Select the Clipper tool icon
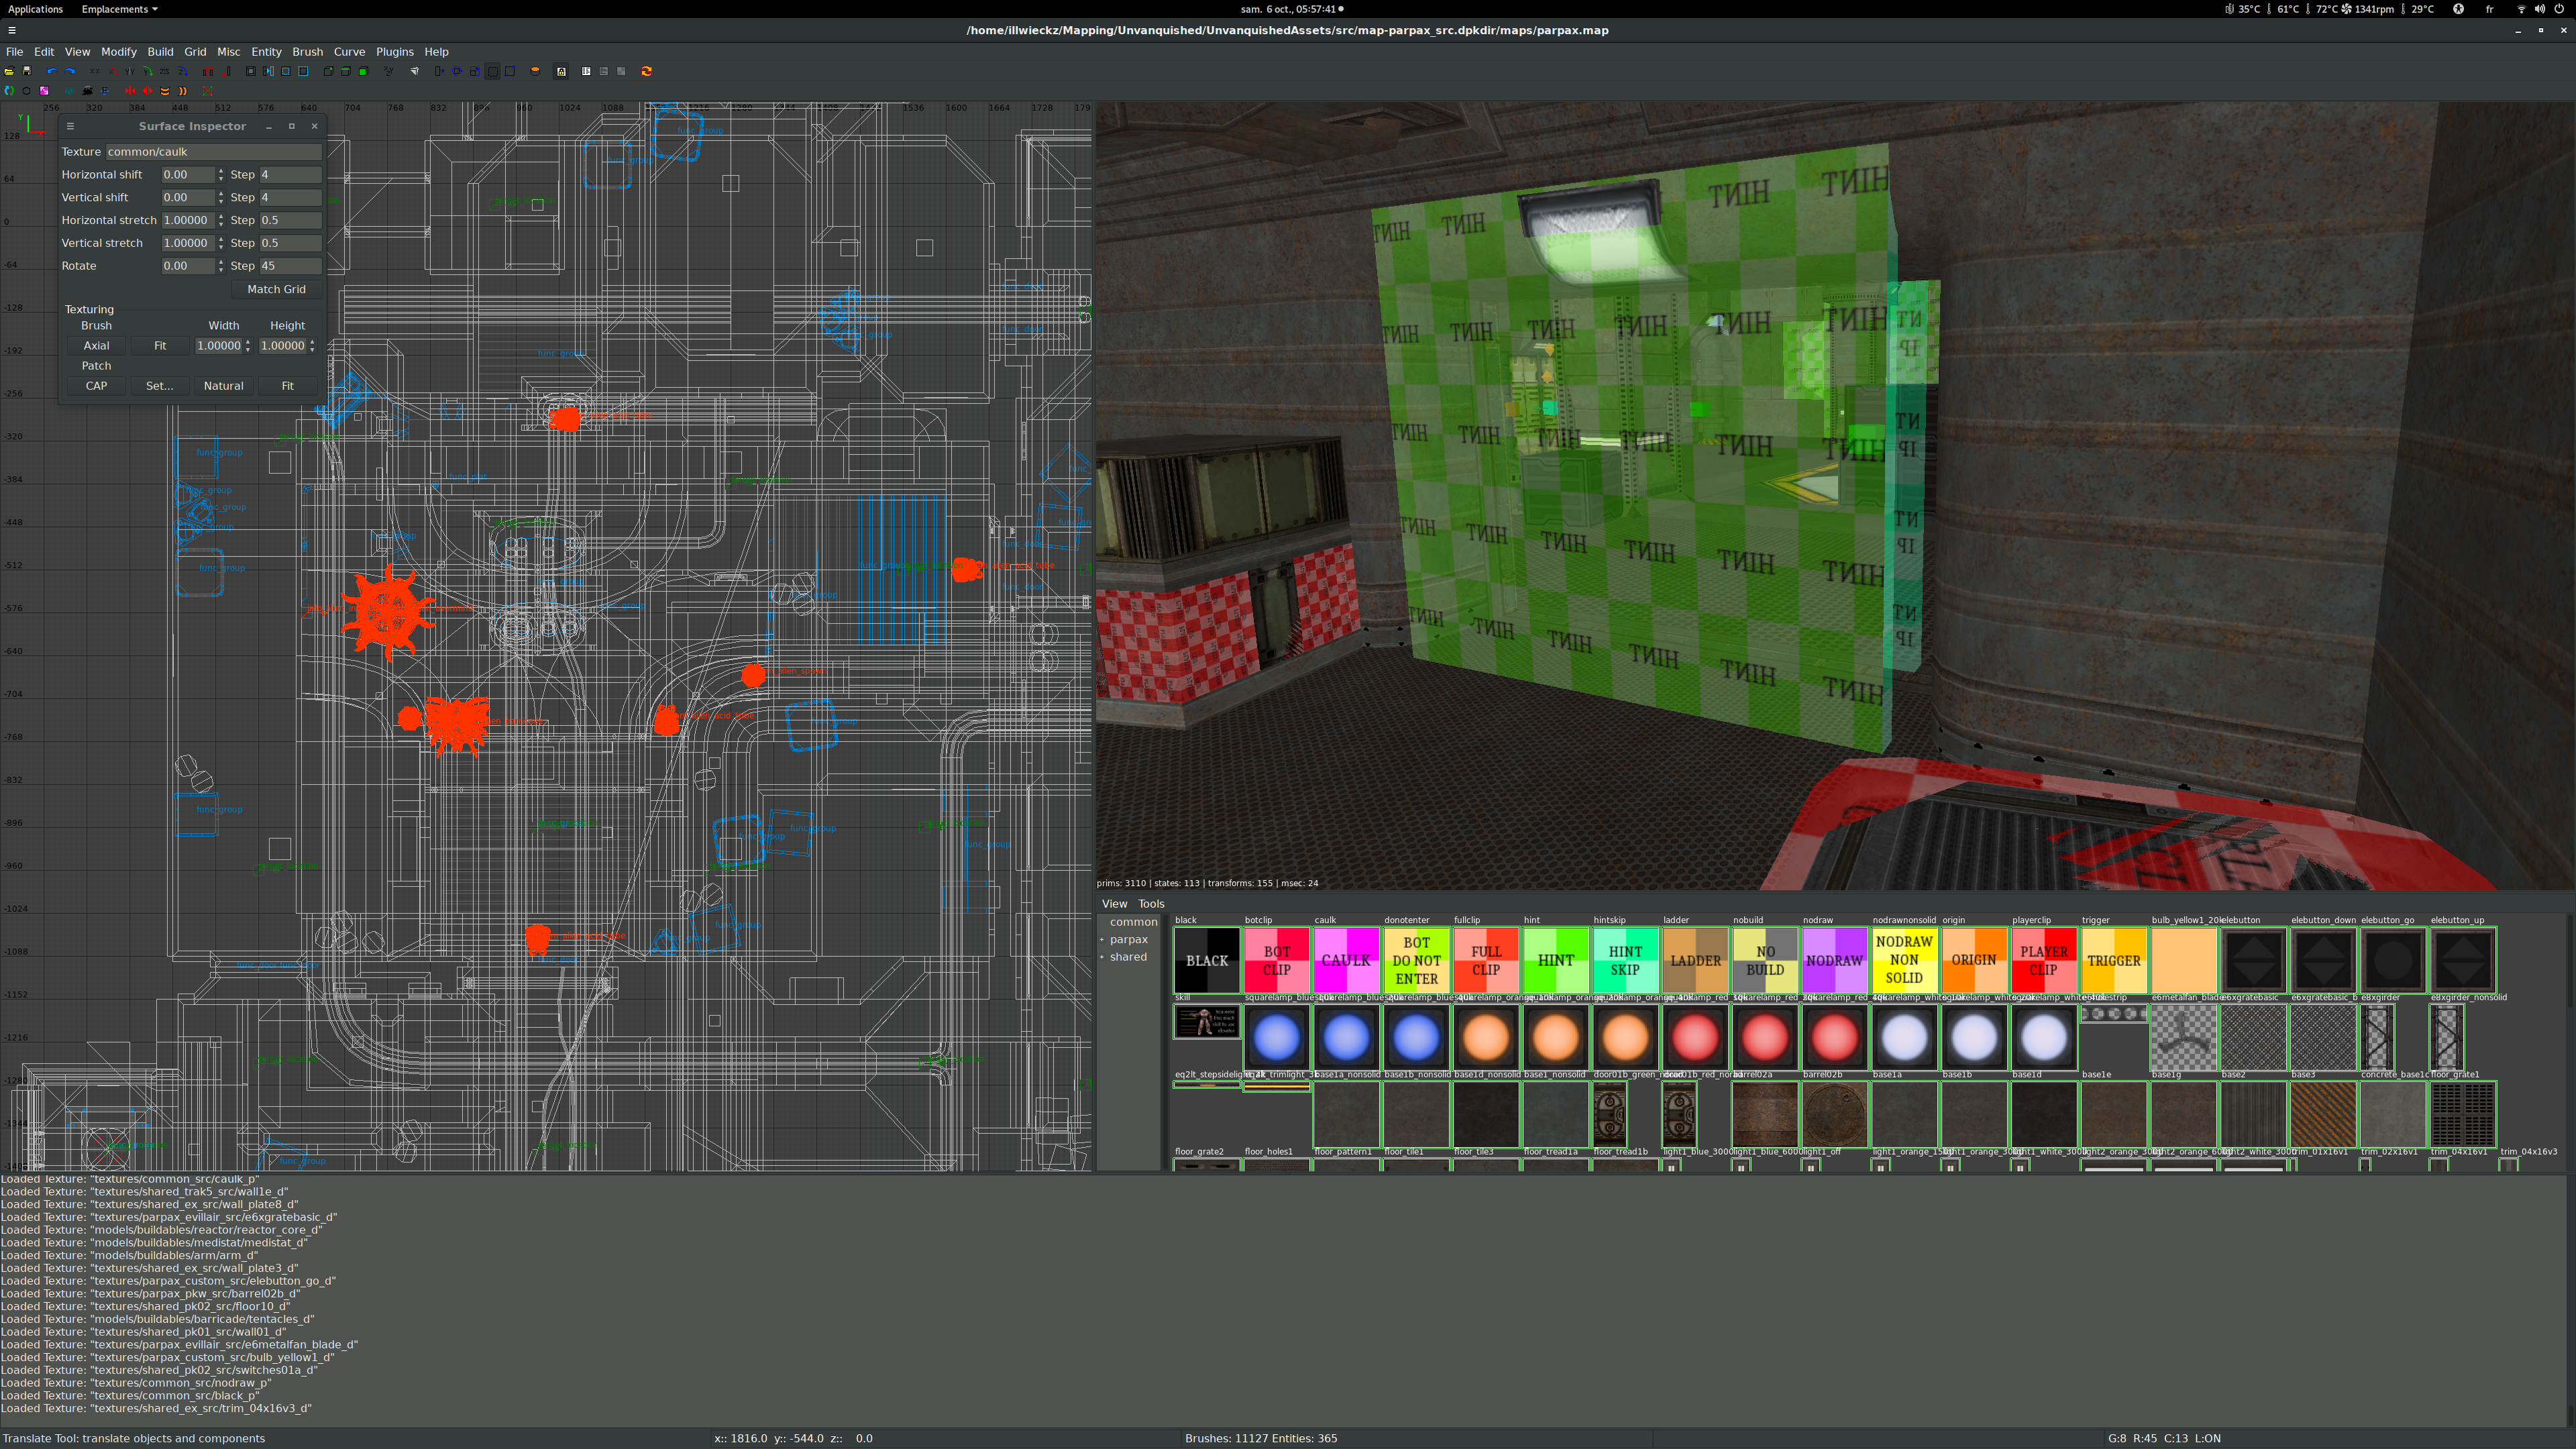This screenshot has width=2576, height=1449. tap(510, 71)
